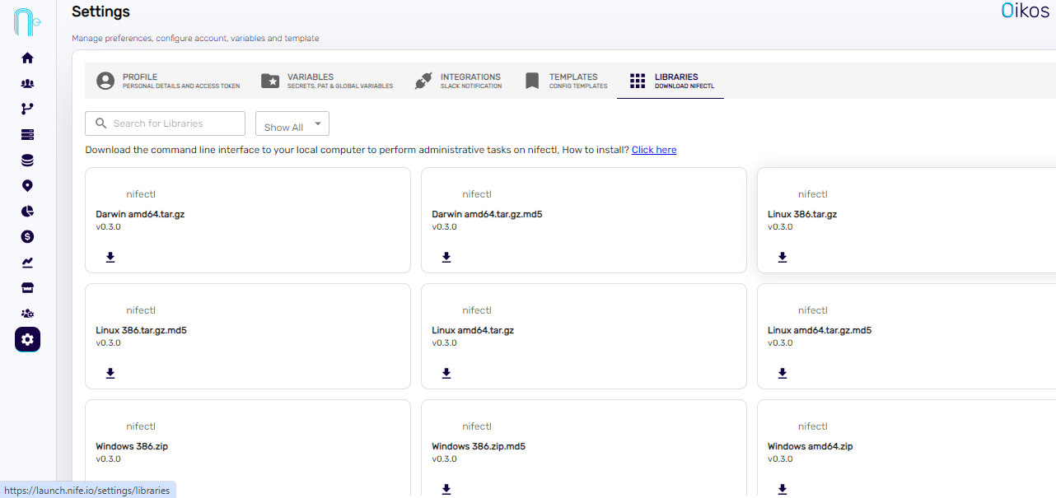Click the 'configure account' link in subtitle
1056x498 pixels.
pos(190,39)
